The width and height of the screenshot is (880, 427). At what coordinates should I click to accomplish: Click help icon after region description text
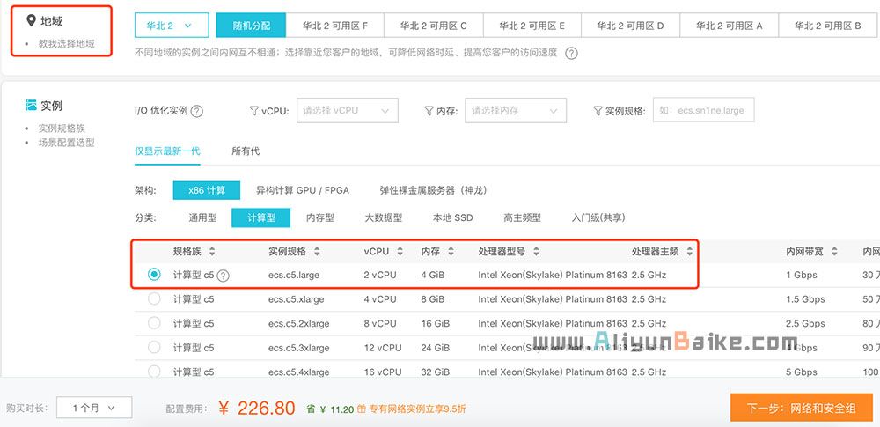coord(571,54)
